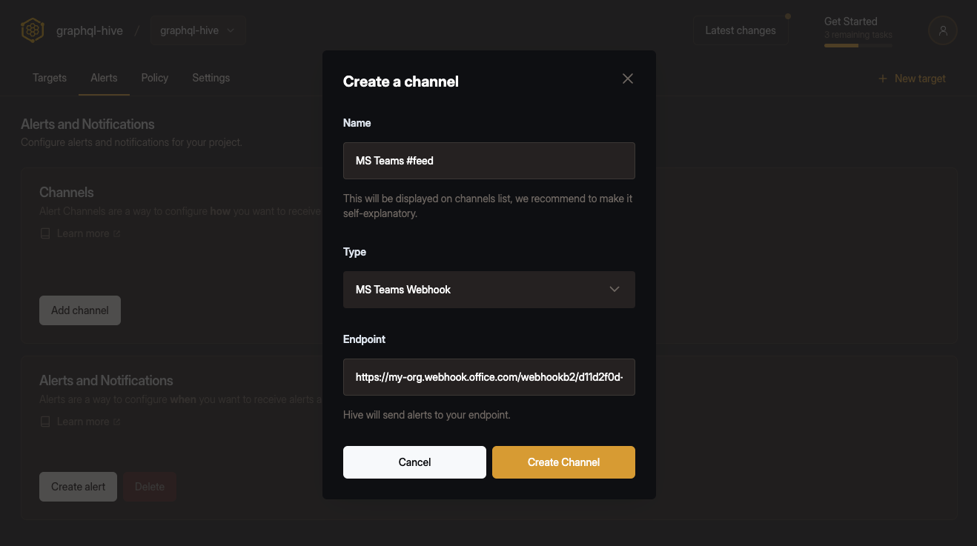Click external-link icon next to Channels Learn more

(x=116, y=233)
